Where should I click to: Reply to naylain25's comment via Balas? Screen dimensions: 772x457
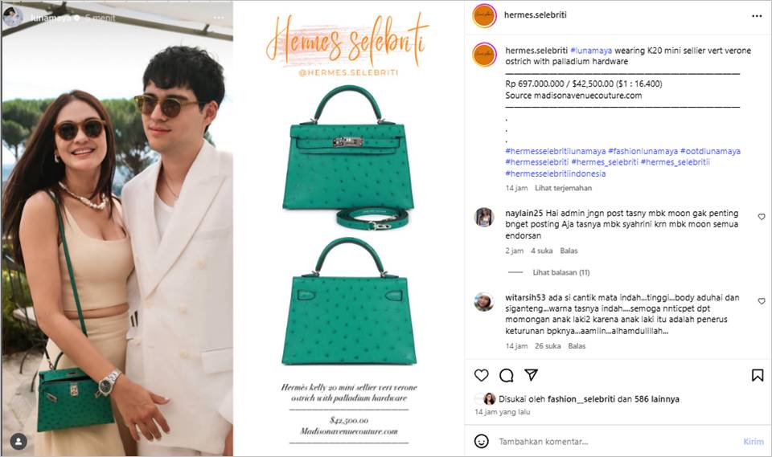click(x=569, y=251)
